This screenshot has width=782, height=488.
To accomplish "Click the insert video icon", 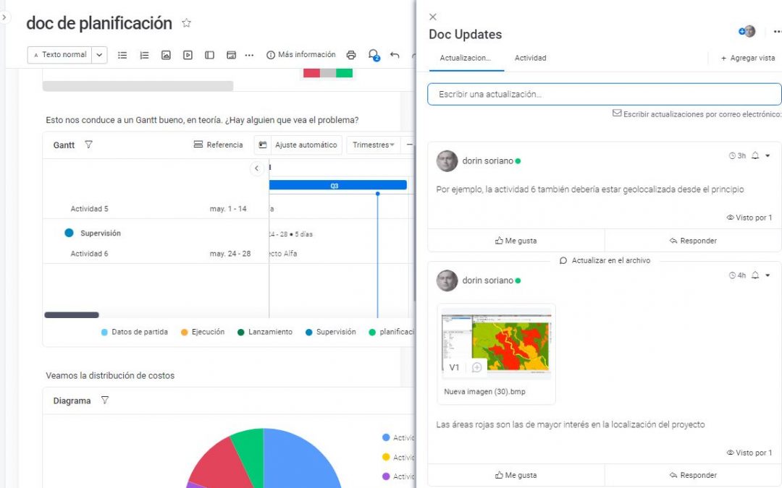I will pos(188,55).
